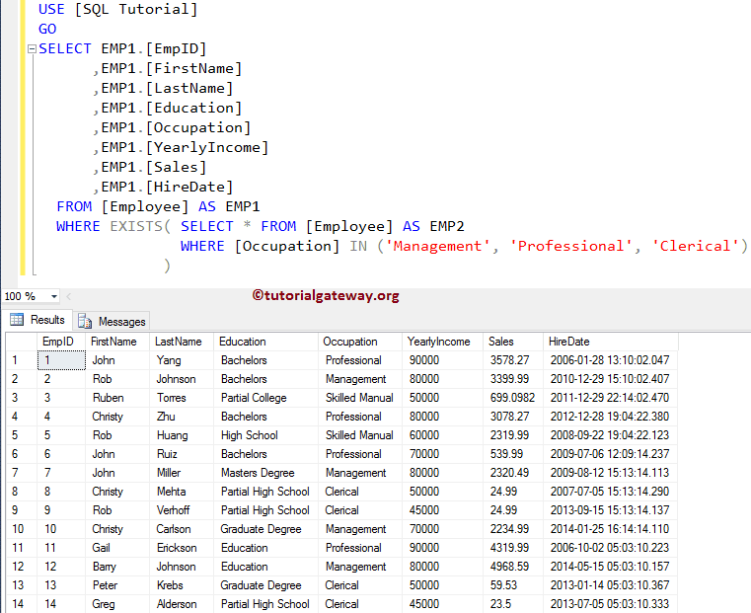Click the LastName column header

pyautogui.click(x=182, y=342)
